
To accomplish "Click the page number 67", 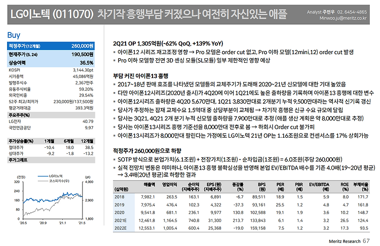I will 366,241.
